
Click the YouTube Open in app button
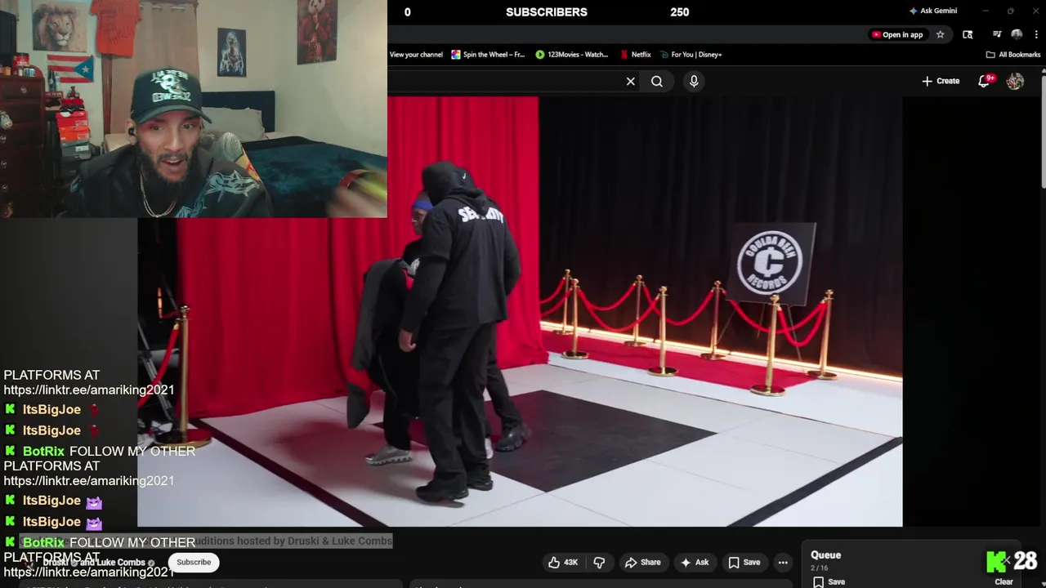[897, 34]
